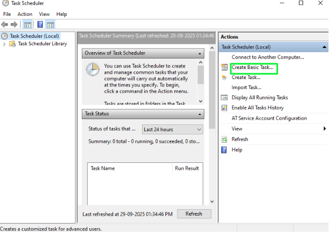
Task: Collapse the Overview of Task Scheduler section
Action: pos(200,53)
